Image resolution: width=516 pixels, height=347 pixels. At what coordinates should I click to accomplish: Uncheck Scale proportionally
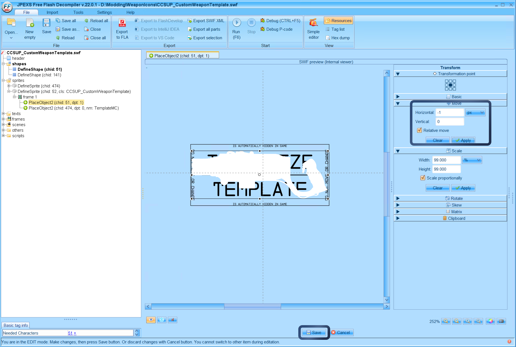(x=423, y=178)
